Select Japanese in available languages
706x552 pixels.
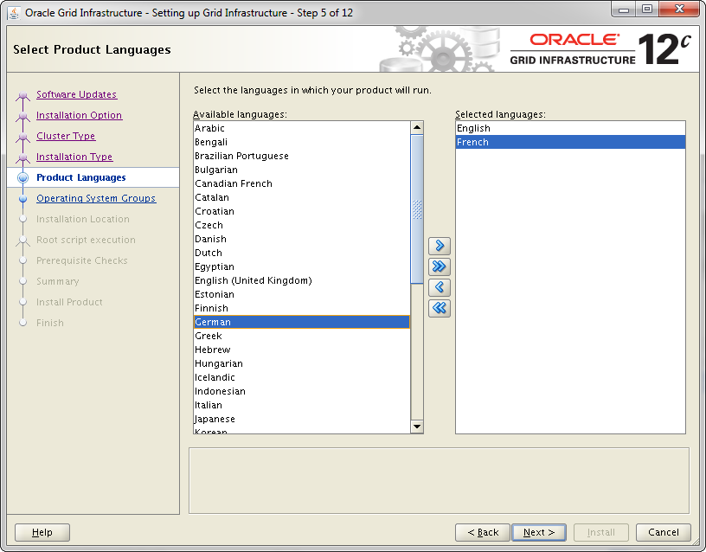[x=215, y=419]
